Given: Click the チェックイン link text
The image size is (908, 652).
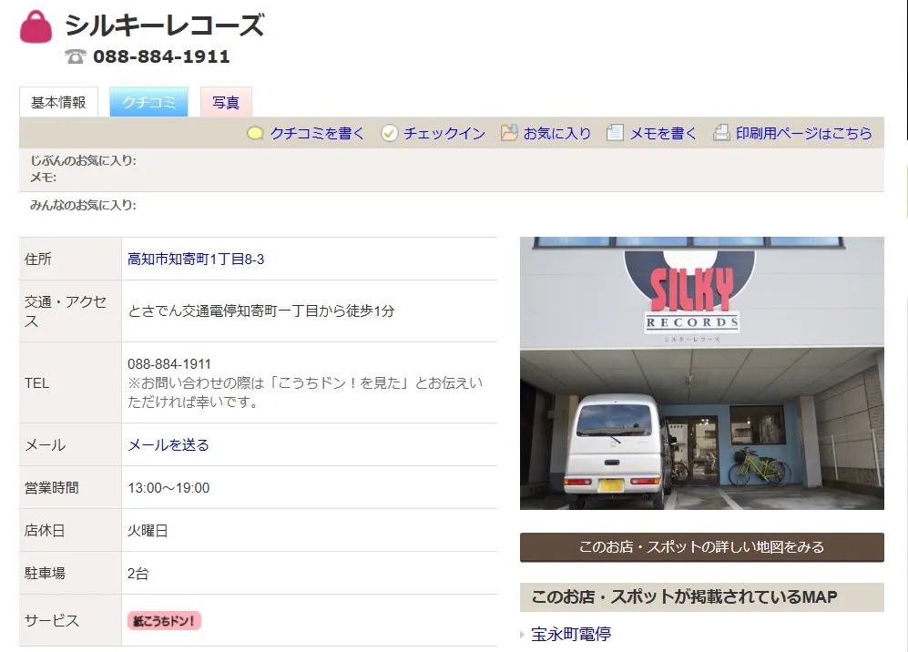Looking at the screenshot, I should (x=444, y=133).
